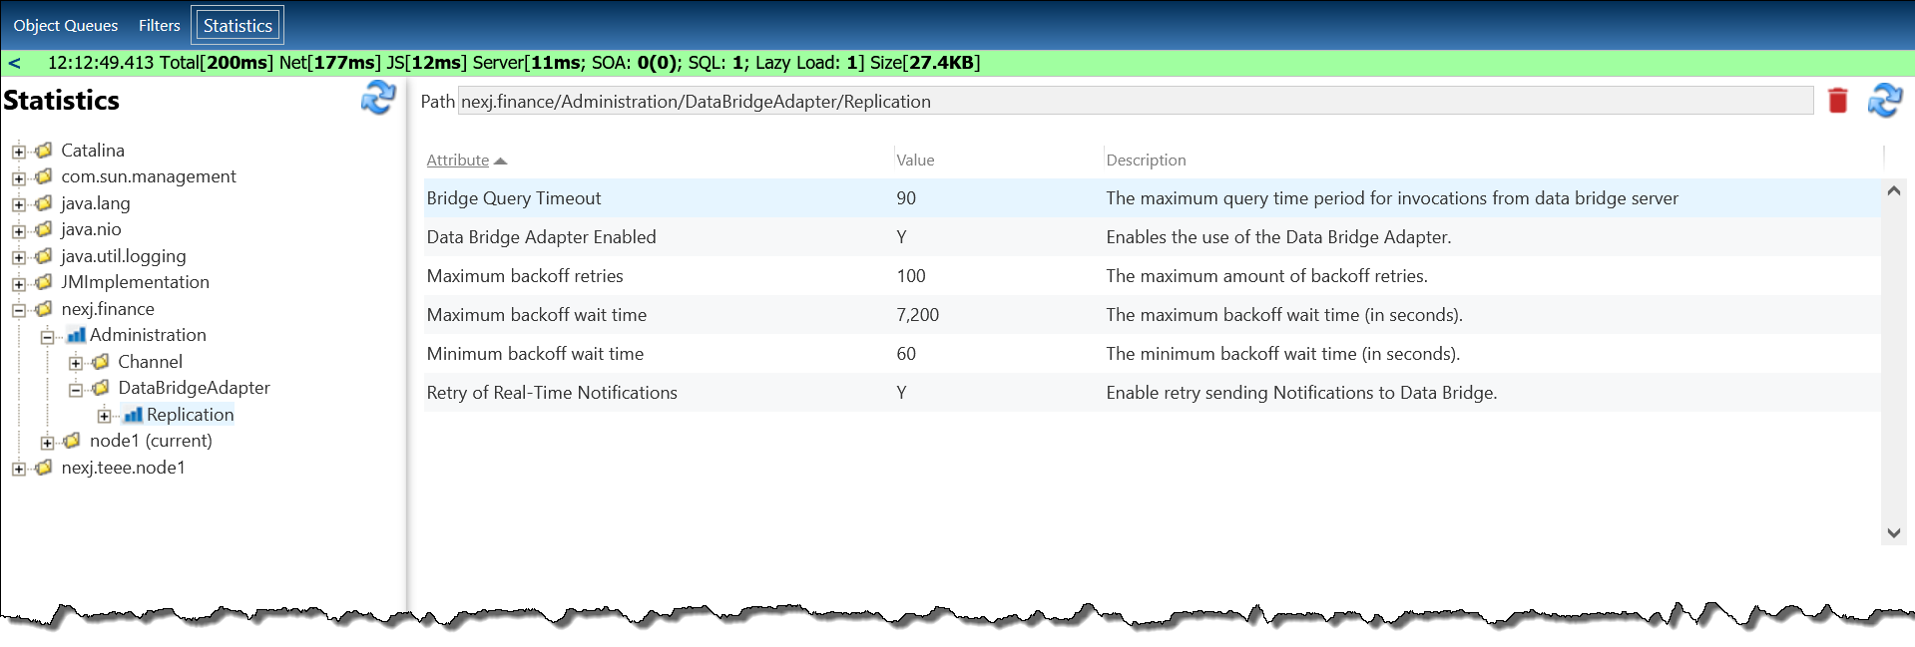Refresh the Statistics tree panel
This screenshot has height=647, width=1915.
pos(378,98)
